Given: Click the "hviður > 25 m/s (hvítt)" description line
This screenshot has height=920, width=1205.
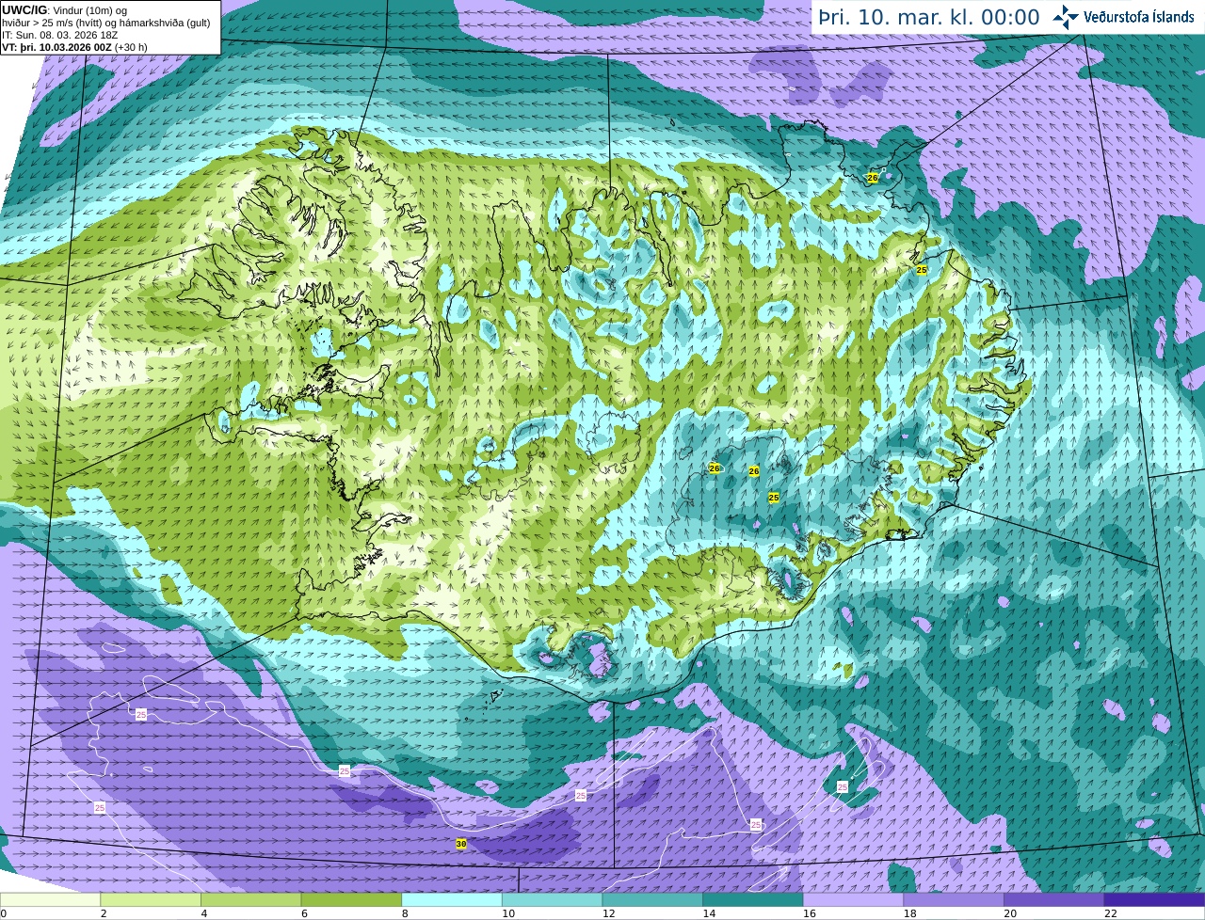Looking at the screenshot, I should 105,23.
